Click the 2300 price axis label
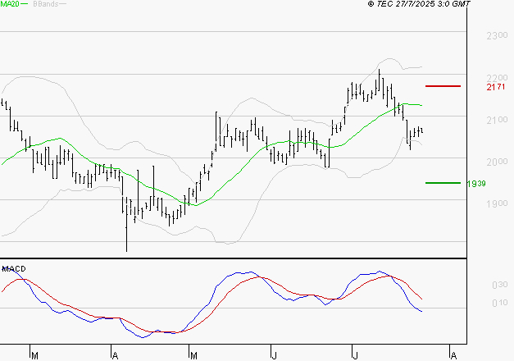Screen dimensions: 514x361 (497, 35)
